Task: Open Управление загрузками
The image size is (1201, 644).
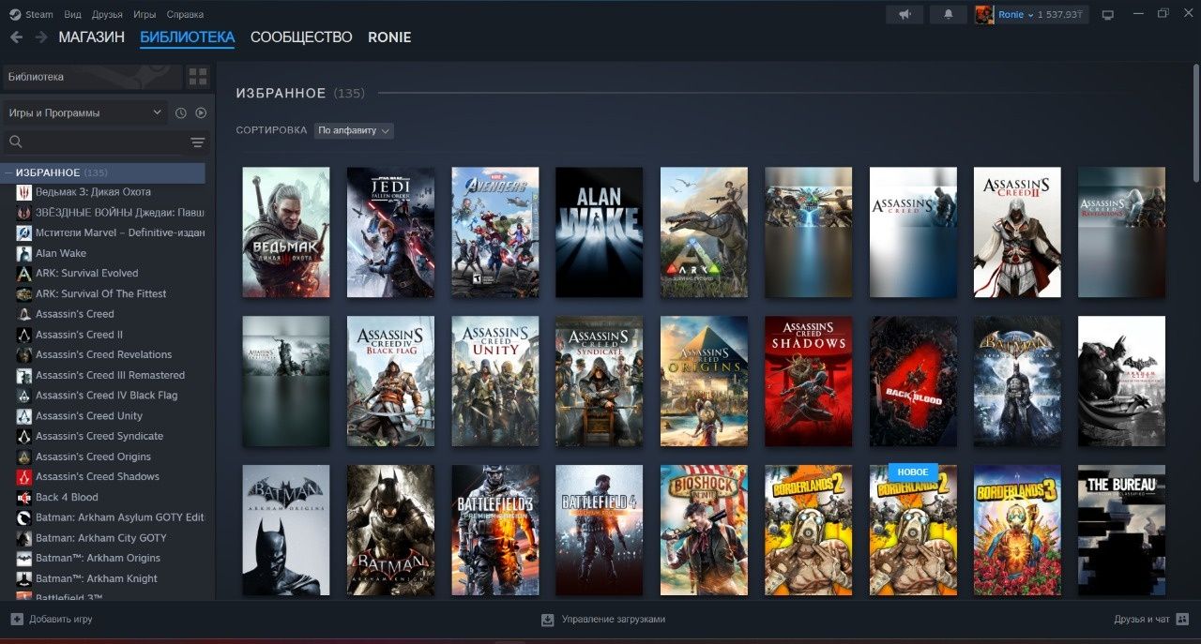Action: click(x=603, y=620)
